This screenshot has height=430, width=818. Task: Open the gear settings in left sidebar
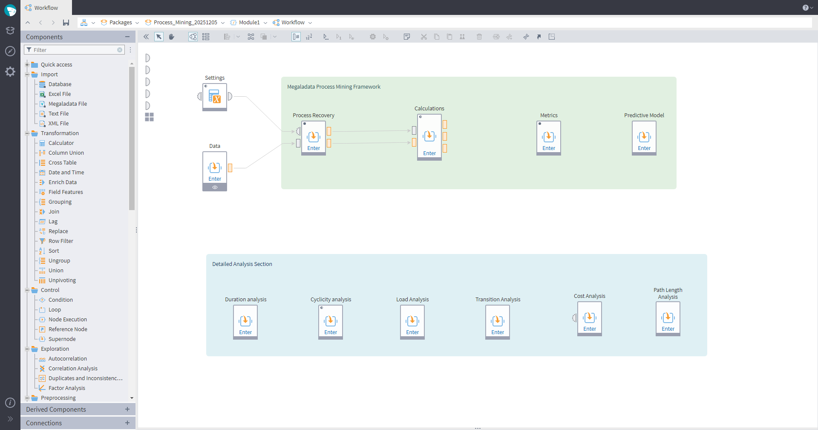[x=10, y=72]
